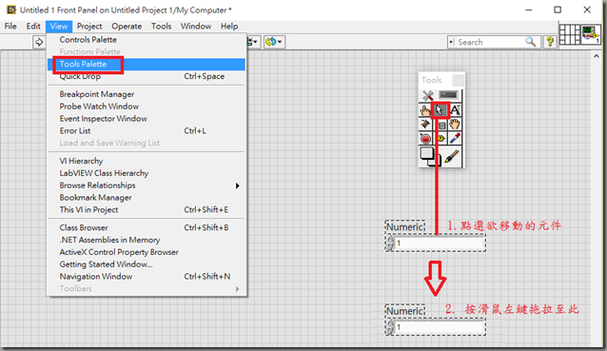Click the lower Numeric label text
Image resolution: width=607 pixels, height=351 pixels.
click(405, 311)
